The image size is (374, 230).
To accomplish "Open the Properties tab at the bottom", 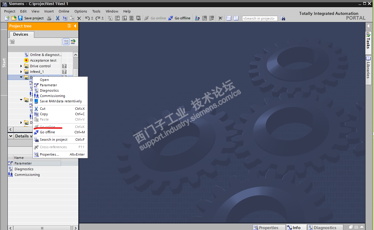I will pos(269,227).
